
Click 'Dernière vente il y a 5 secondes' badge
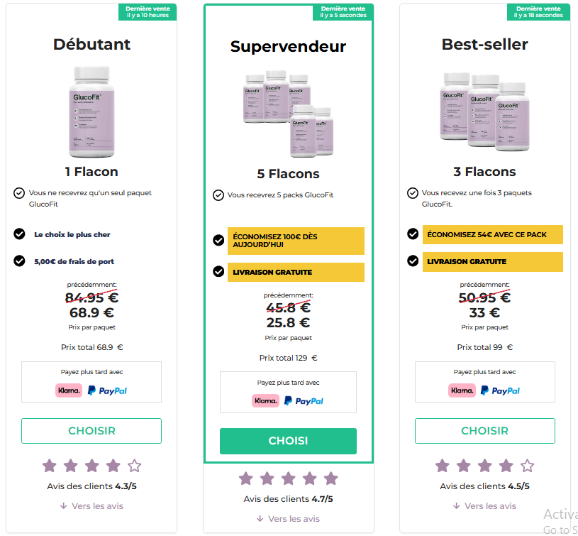tap(343, 12)
